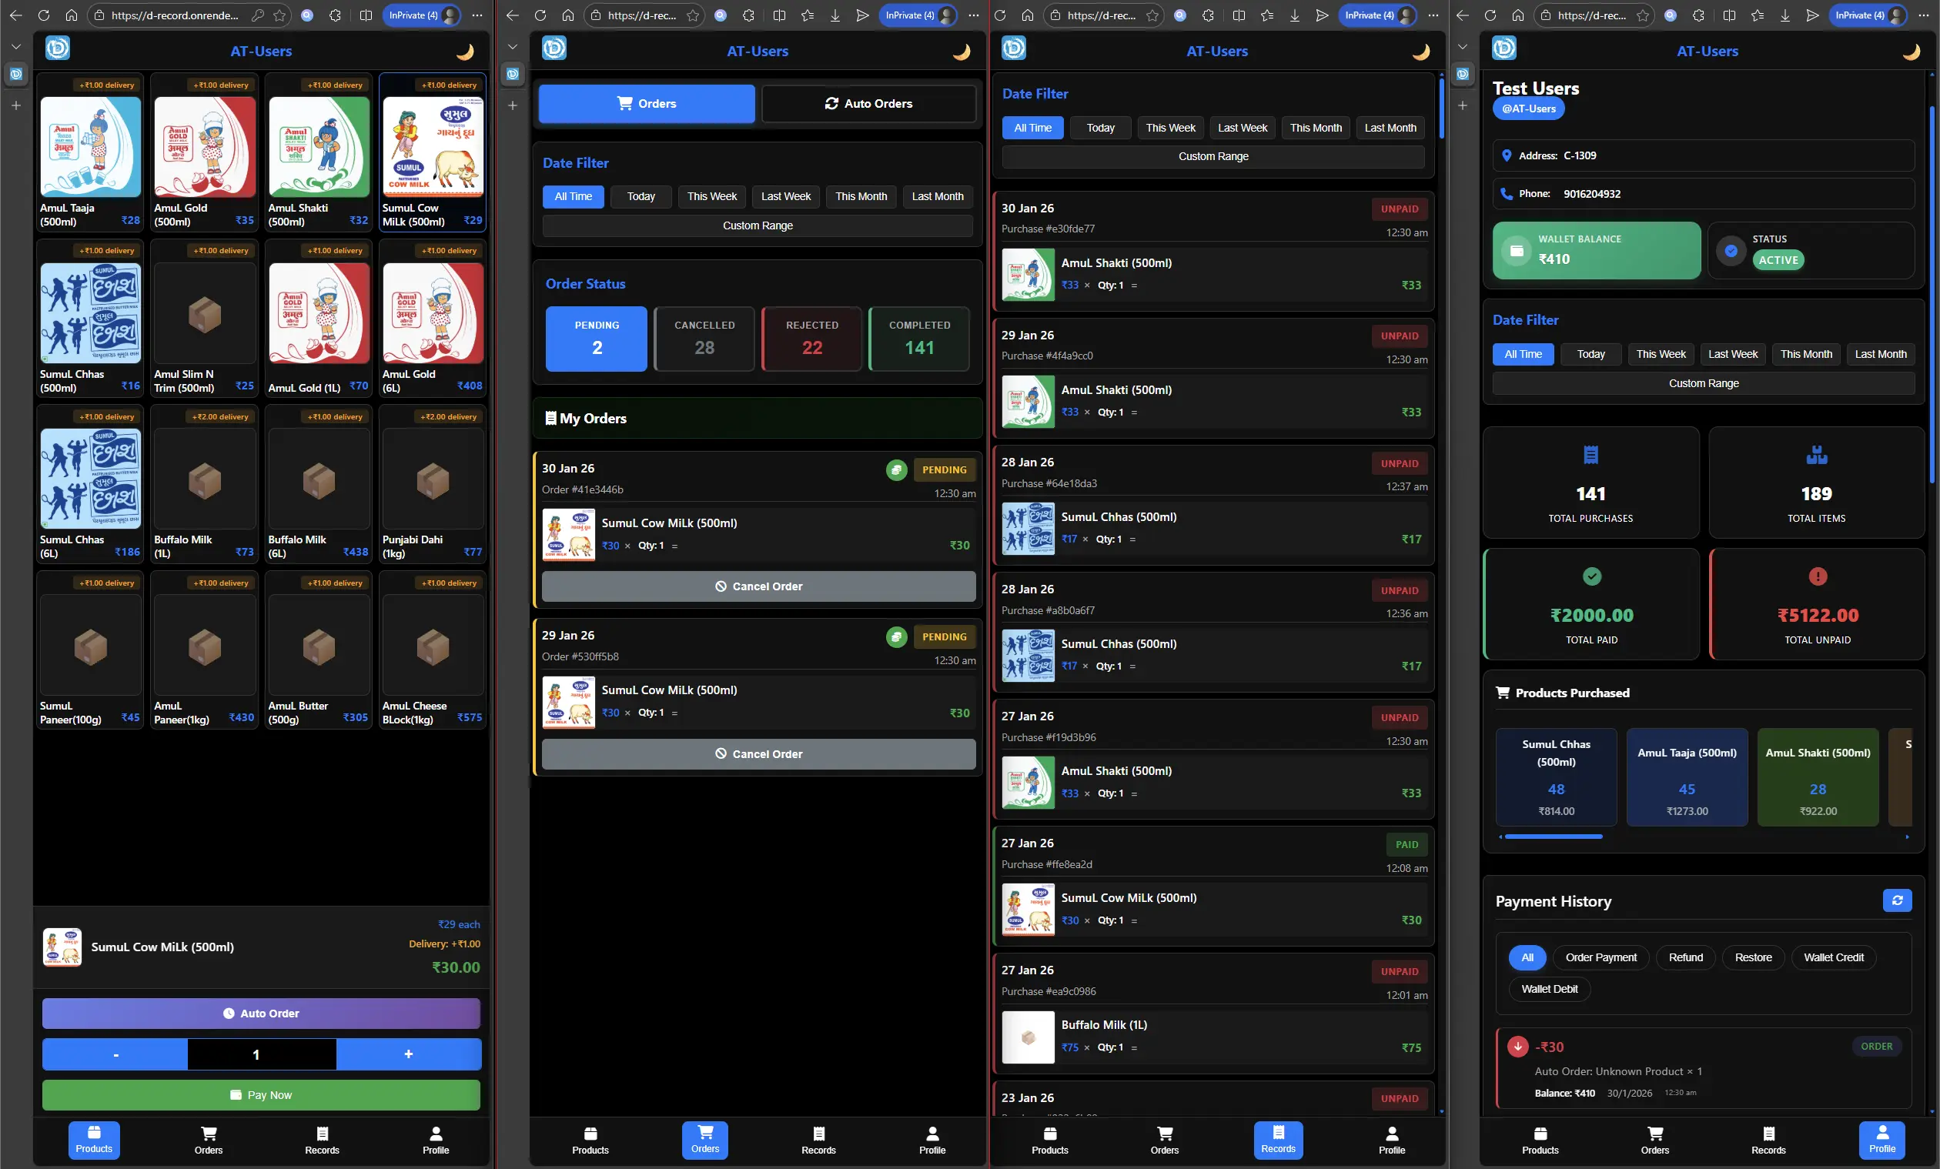
Task: Click downloads icon in Records browser toolbar
Action: [x=1294, y=15]
